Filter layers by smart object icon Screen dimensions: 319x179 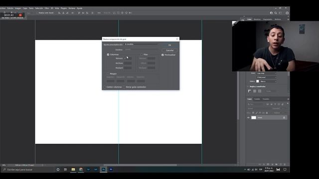tap(283, 104)
